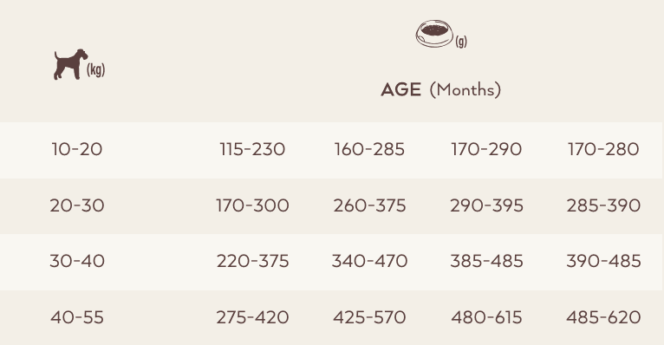Select the 10-20 weight row label

[x=76, y=149]
